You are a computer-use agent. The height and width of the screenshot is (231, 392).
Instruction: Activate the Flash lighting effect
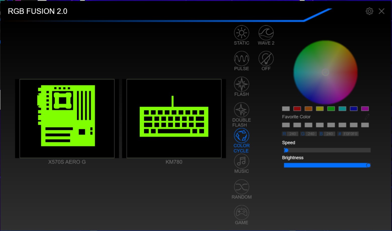(x=242, y=87)
